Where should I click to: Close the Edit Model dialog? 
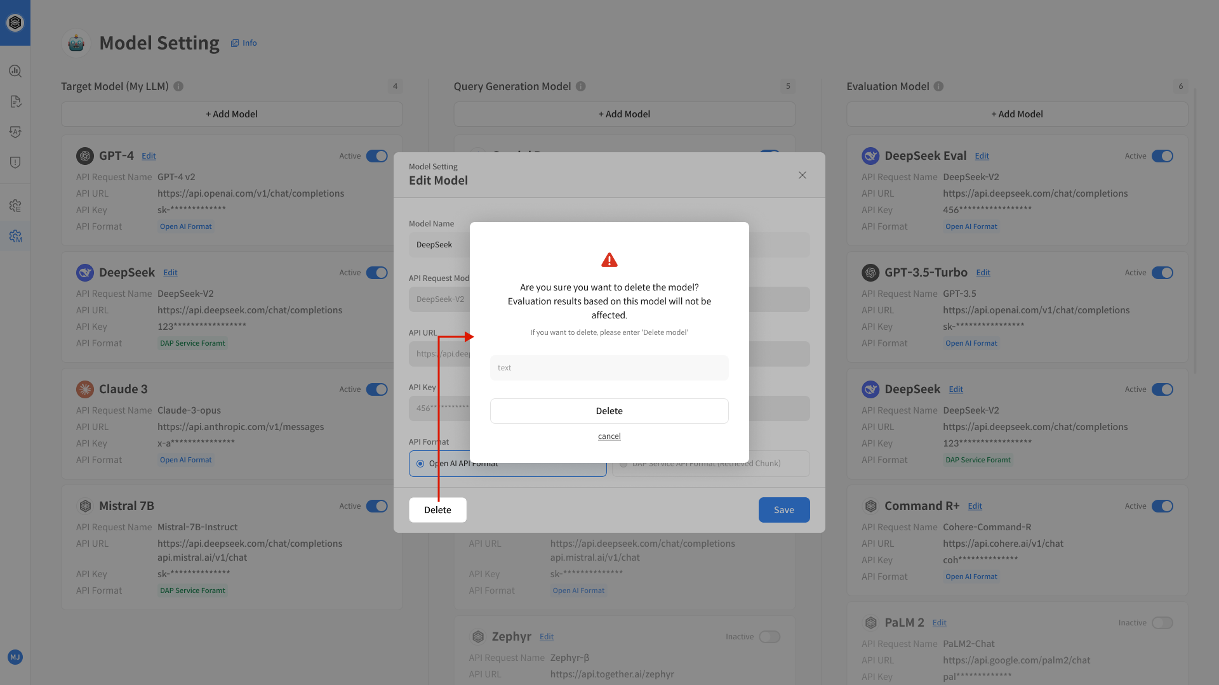pyautogui.click(x=803, y=175)
